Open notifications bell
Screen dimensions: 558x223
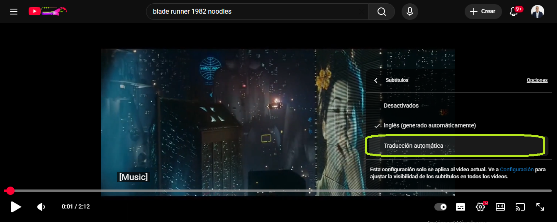(x=514, y=12)
